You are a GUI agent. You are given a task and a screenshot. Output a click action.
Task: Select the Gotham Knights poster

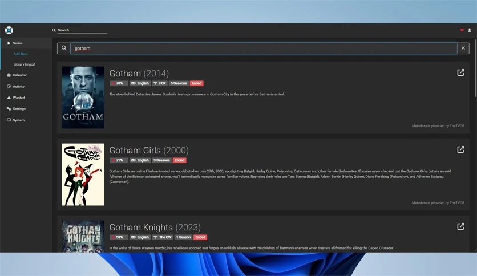[x=83, y=237]
